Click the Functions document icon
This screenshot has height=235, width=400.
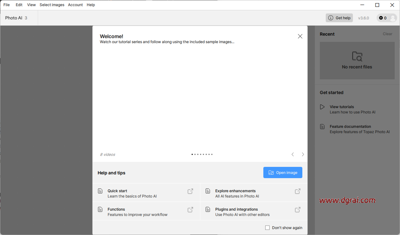point(100,209)
